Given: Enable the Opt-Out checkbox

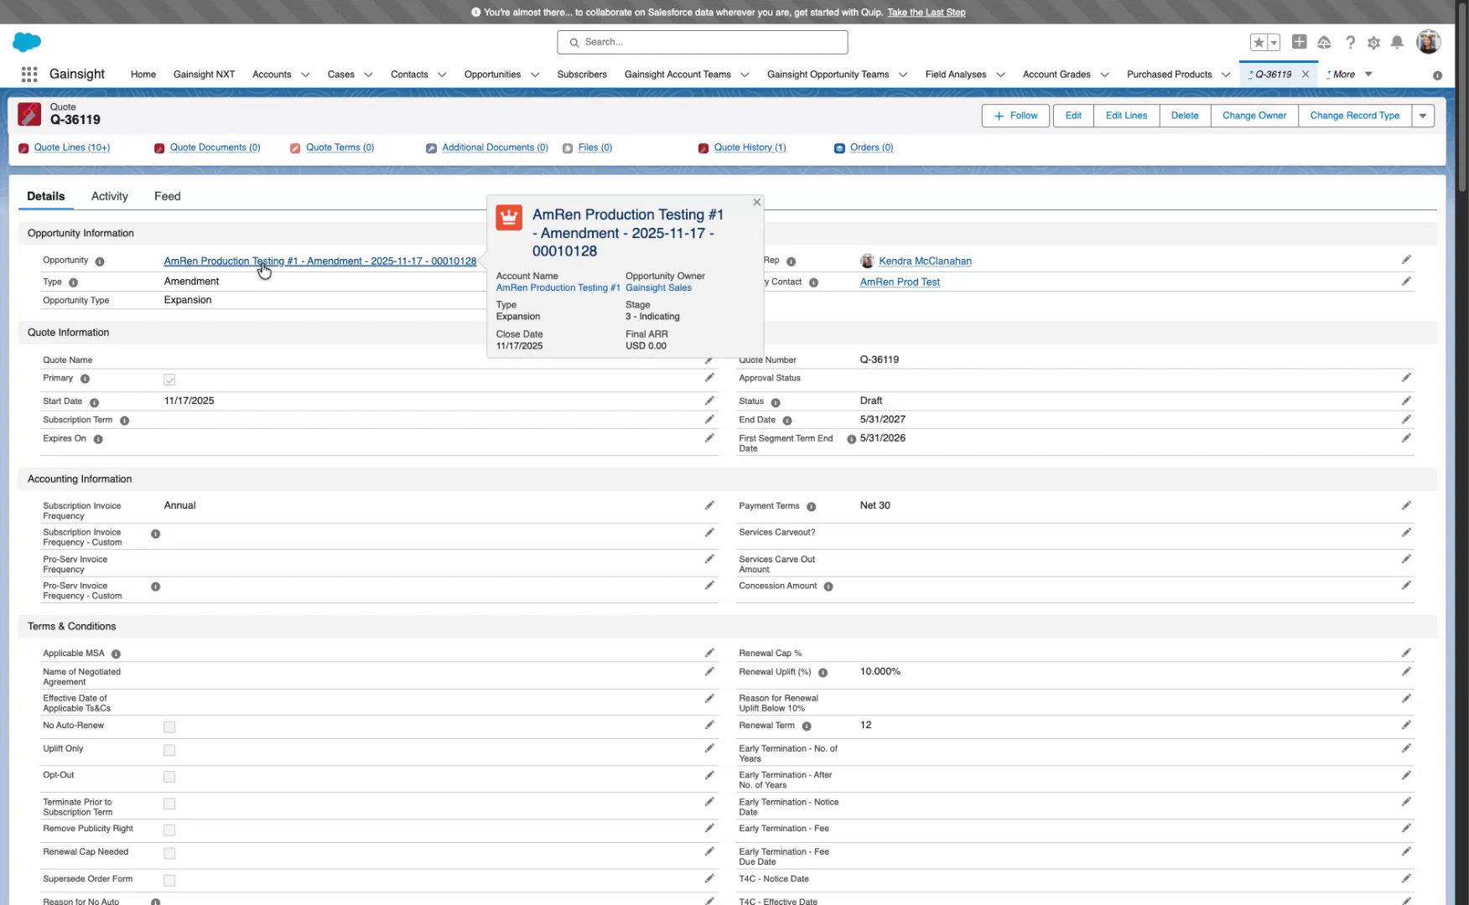Looking at the screenshot, I should click(x=169, y=776).
